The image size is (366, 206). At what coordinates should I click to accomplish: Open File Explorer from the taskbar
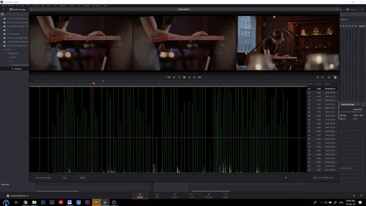point(34,202)
